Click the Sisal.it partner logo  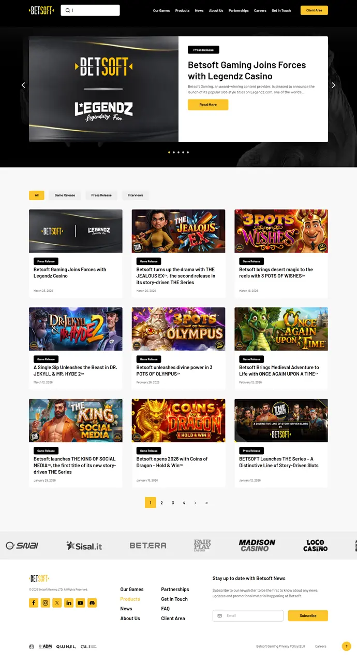(x=84, y=545)
